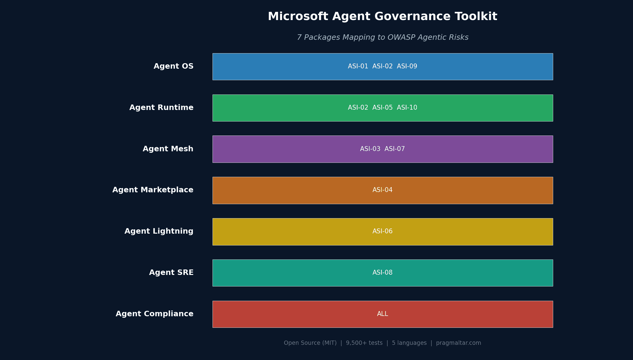Select the 'Agent Runtime' label

(x=162, y=108)
